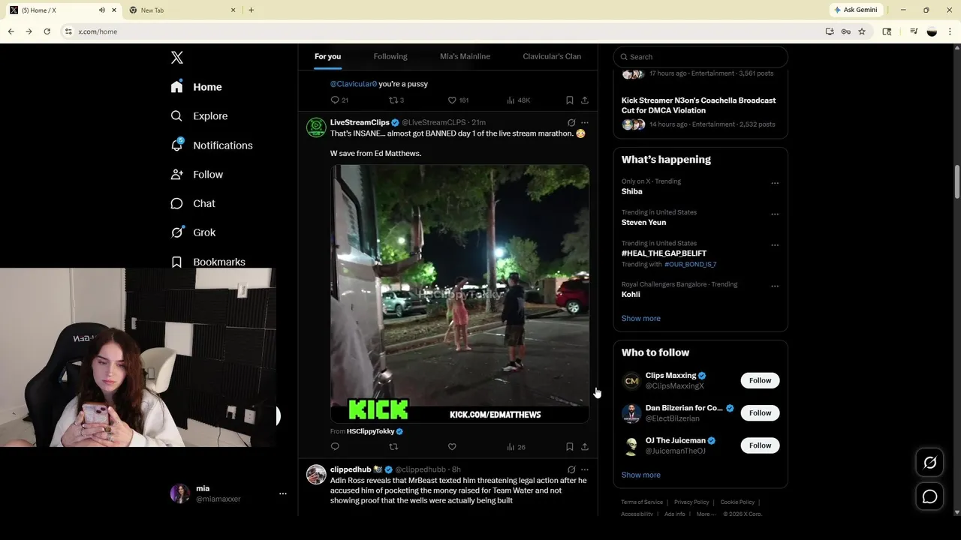Bookmark this page star icon

862,31
